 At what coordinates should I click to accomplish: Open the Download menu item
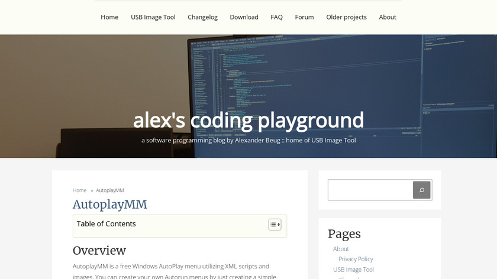pos(244,17)
